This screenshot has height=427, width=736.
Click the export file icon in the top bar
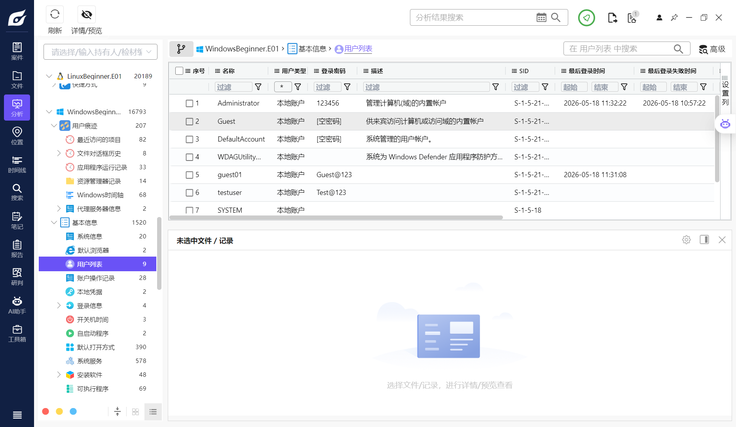[612, 18]
